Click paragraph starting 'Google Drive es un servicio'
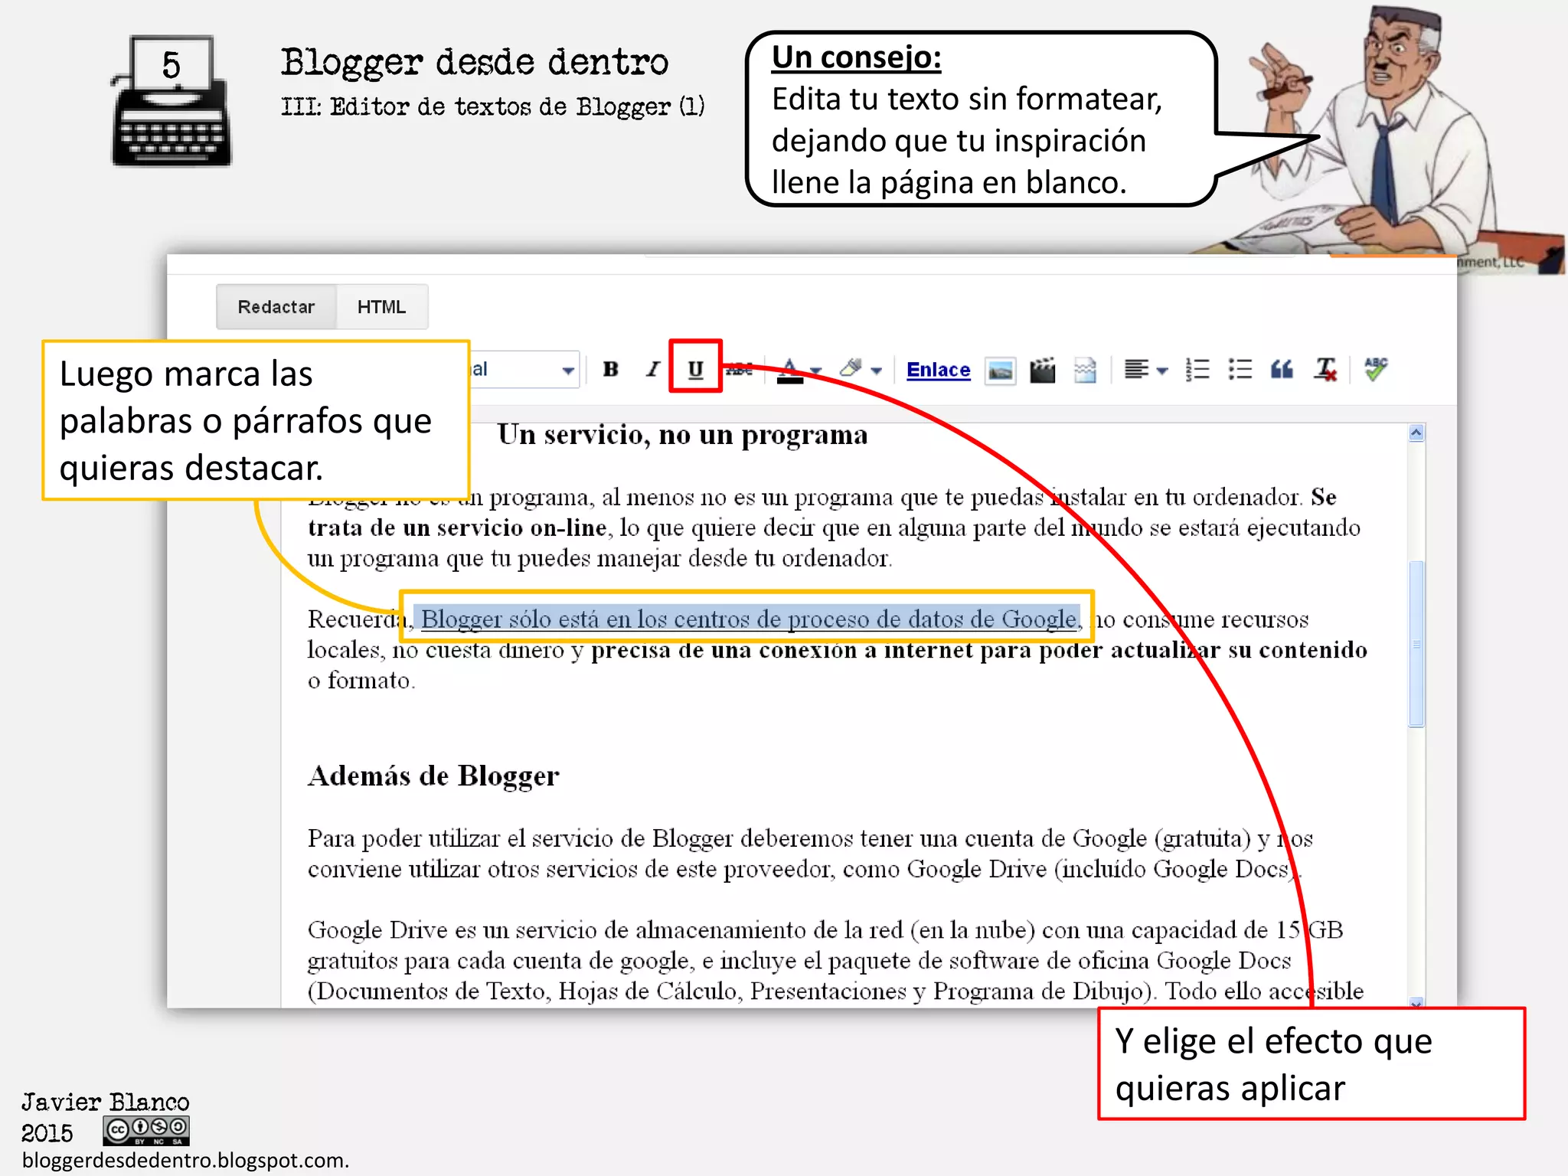The width and height of the screenshot is (1568, 1176). 835,960
